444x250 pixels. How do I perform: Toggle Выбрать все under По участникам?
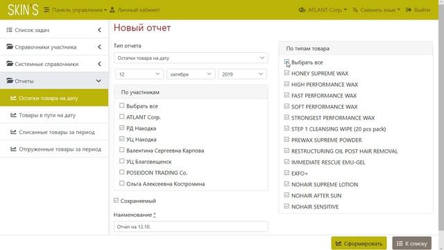click(122, 106)
